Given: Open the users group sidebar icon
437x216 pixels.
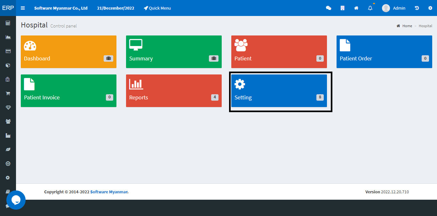Looking at the screenshot, I should pyautogui.click(x=8, y=121).
